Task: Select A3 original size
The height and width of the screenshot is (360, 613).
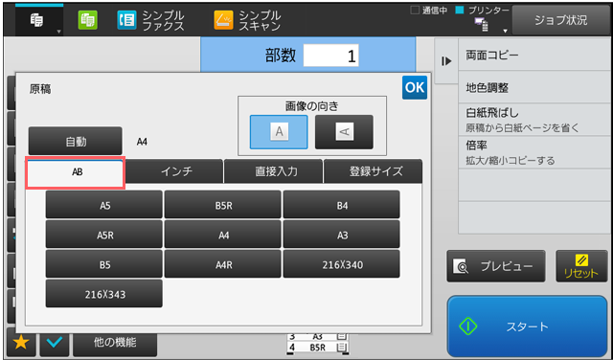Action: click(x=341, y=235)
